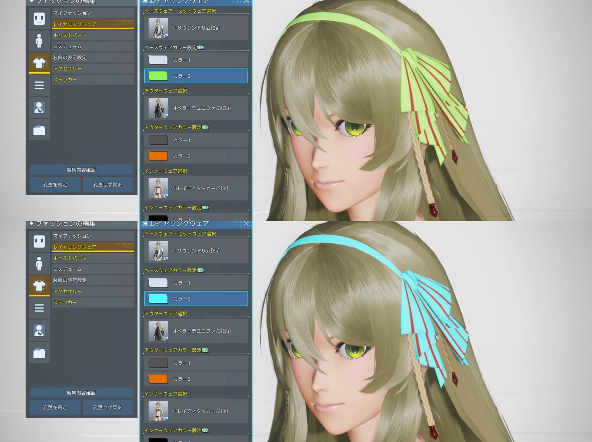
Task: Click 変更せず戻る in cyan-ribbon screenshot
Action: point(108,407)
